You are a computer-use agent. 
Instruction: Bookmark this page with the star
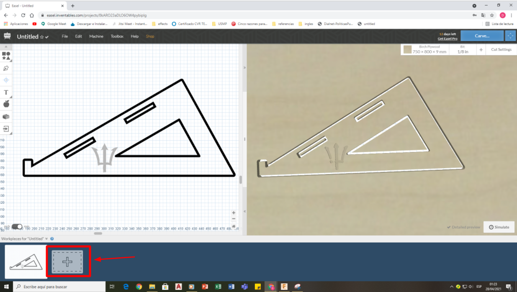[492, 15]
